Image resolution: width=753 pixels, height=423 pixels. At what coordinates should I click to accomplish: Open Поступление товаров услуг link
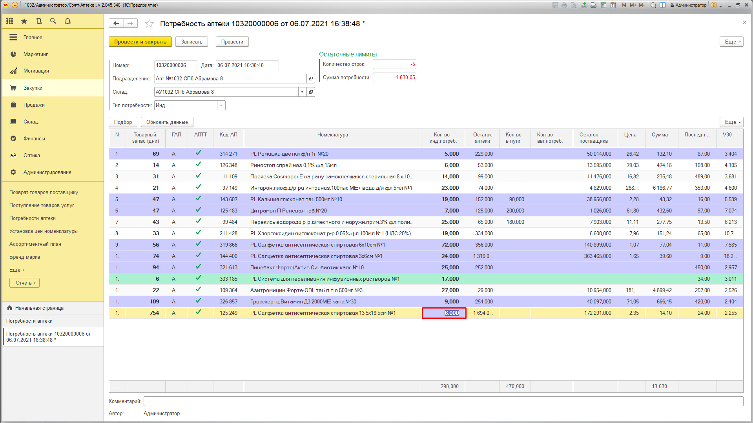coord(42,205)
